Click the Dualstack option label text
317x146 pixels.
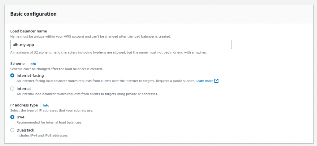click(25, 130)
